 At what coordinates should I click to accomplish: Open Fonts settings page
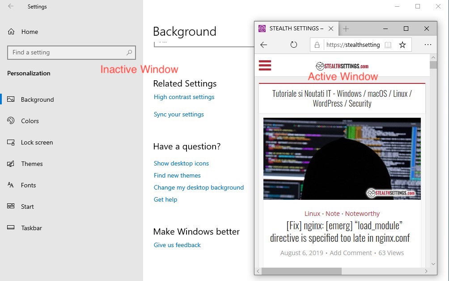coord(28,185)
